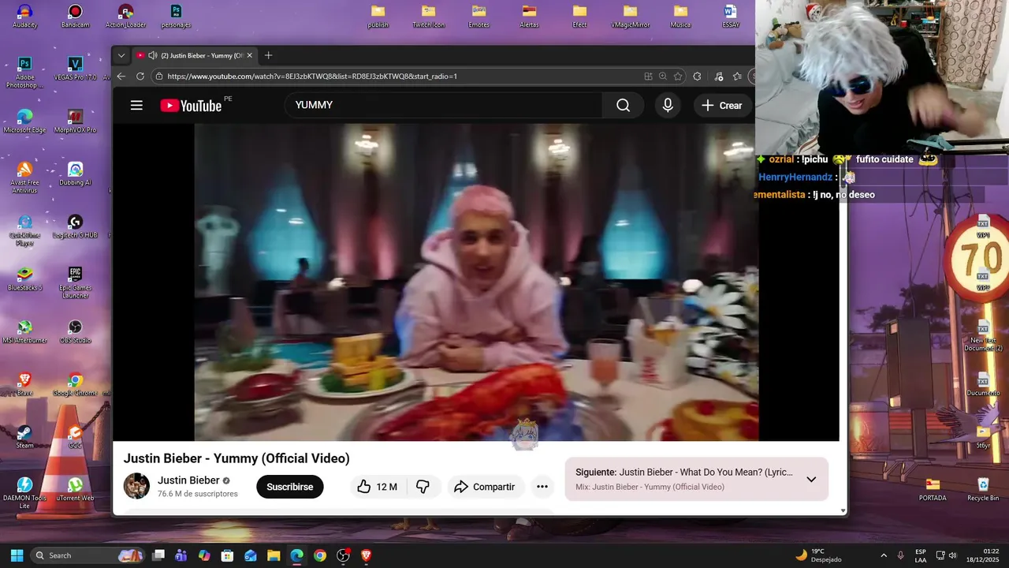Open VEGAS Pro 17.0 desktop shortcut
1009x568 pixels.
pyautogui.click(x=75, y=68)
